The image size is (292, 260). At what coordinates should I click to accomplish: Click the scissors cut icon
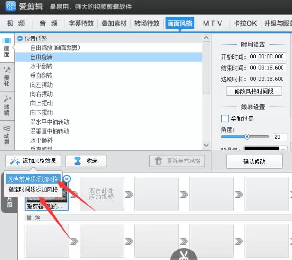tap(184, 255)
